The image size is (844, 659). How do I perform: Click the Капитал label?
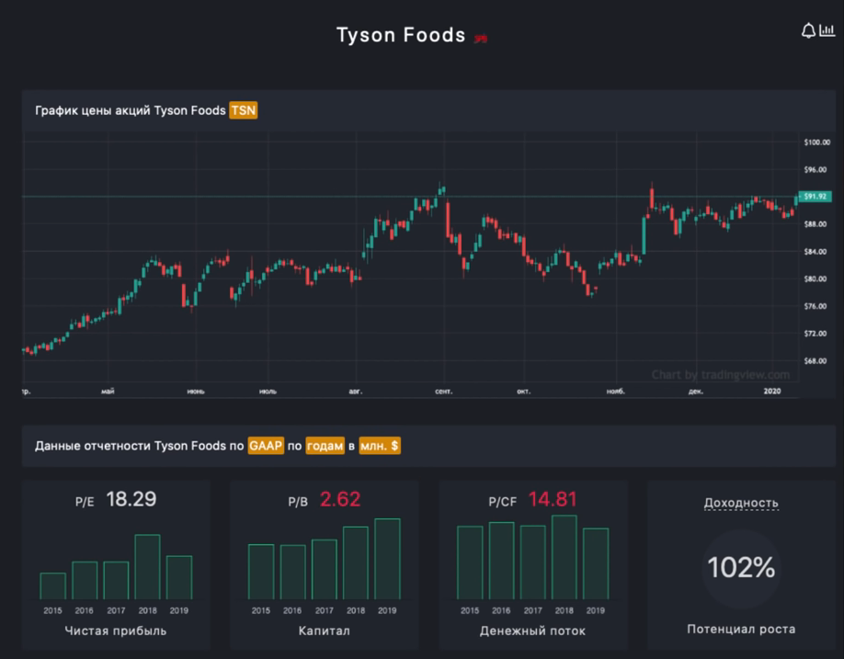(324, 631)
